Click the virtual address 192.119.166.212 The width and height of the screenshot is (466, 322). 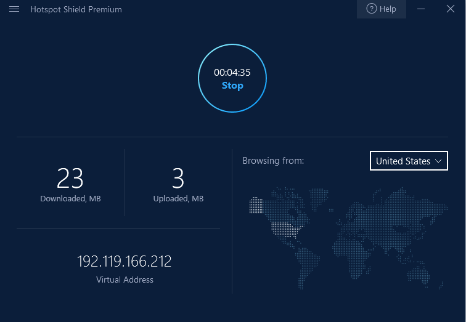tap(125, 262)
